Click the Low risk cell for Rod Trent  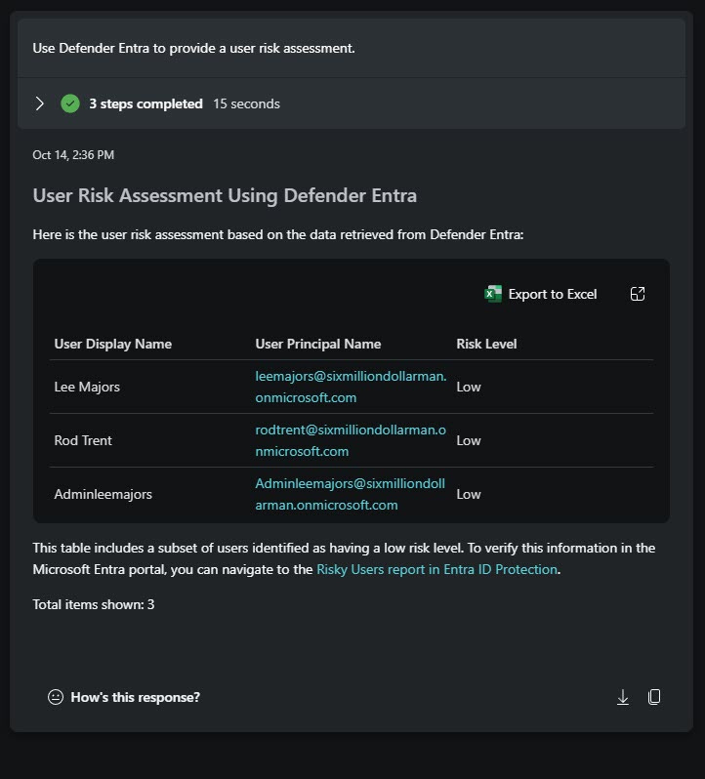tap(469, 440)
